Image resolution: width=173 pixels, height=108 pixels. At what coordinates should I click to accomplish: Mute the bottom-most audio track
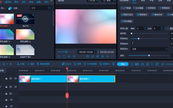[11, 106]
